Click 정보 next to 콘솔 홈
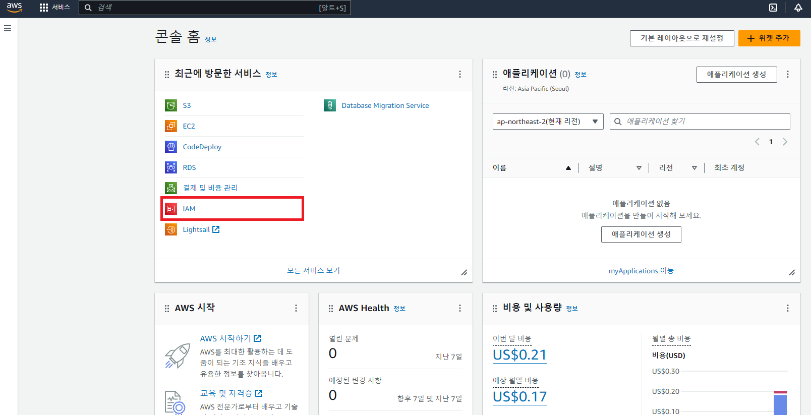Screen dimensions: 811x415 [x=211, y=39]
